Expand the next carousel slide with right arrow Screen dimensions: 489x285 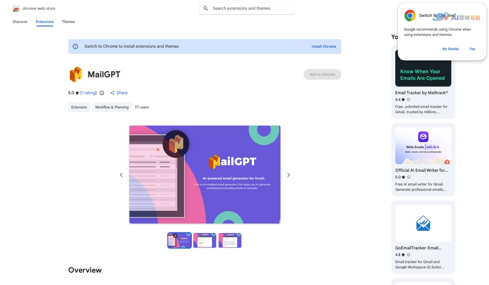tap(289, 175)
